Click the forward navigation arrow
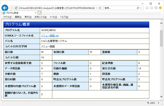Image resolution: width=164 pixels, height=106 pixels. coord(11,8)
